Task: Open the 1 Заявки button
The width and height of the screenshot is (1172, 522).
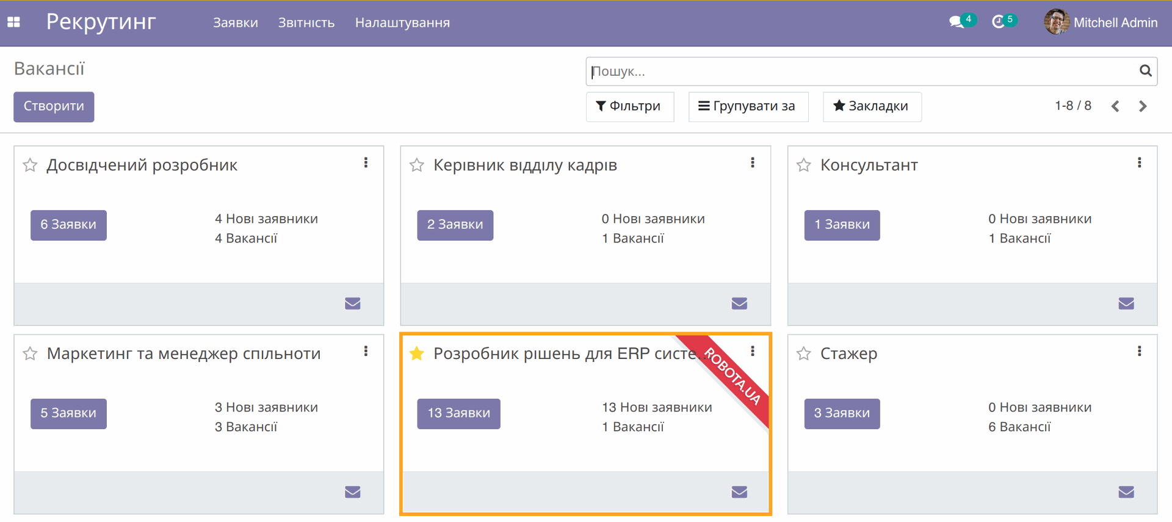Action: pos(842,225)
